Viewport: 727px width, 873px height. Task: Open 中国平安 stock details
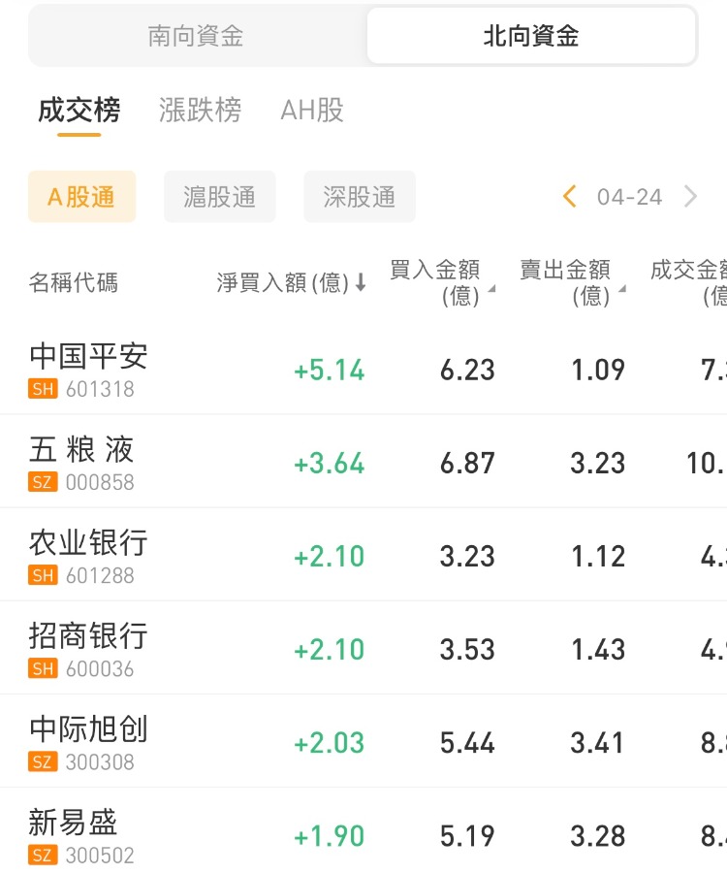[x=88, y=369]
